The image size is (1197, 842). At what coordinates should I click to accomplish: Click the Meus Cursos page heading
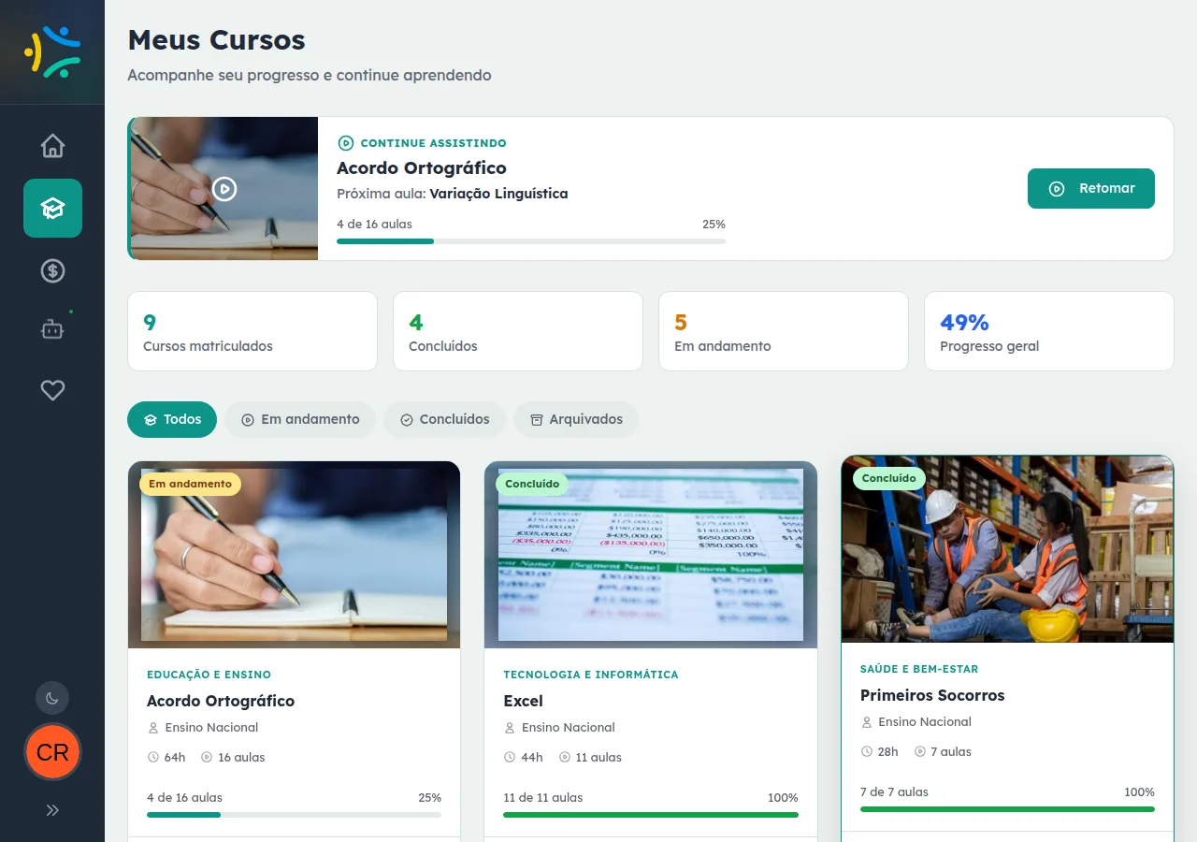[x=217, y=40]
